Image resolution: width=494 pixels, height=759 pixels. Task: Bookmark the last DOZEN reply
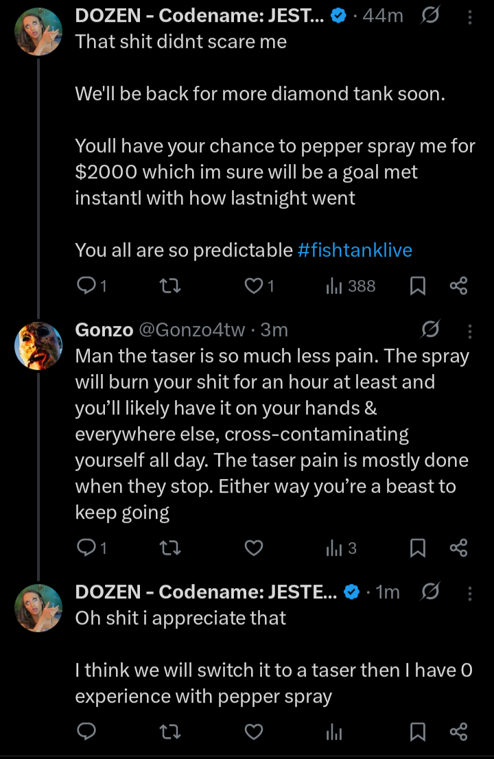point(418,732)
